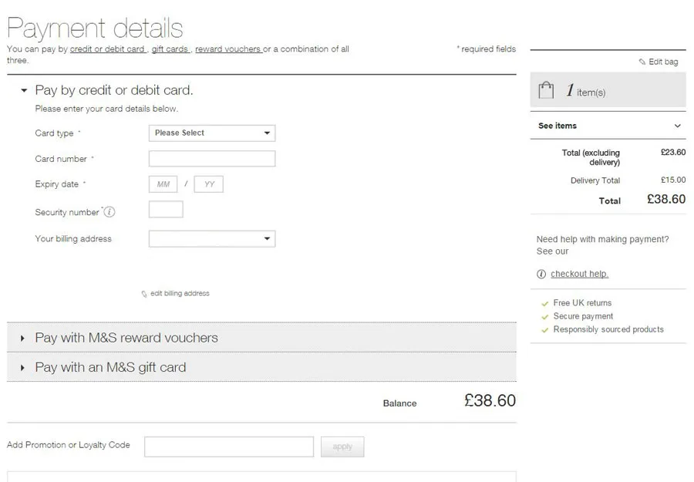The width and height of the screenshot is (694, 482).
Task: Expand Pay with an M&S gift card
Action: tap(110, 367)
